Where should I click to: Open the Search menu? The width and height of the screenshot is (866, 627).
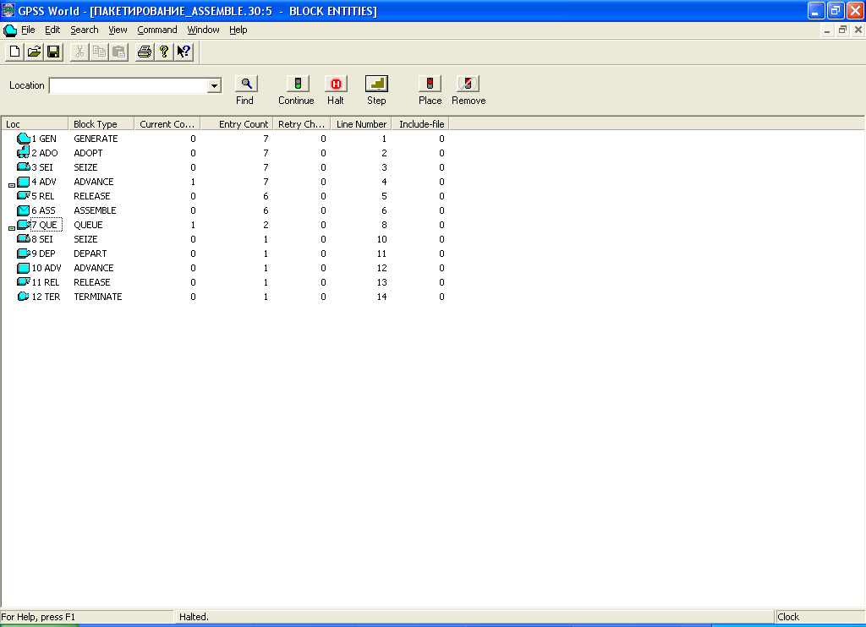coord(85,30)
